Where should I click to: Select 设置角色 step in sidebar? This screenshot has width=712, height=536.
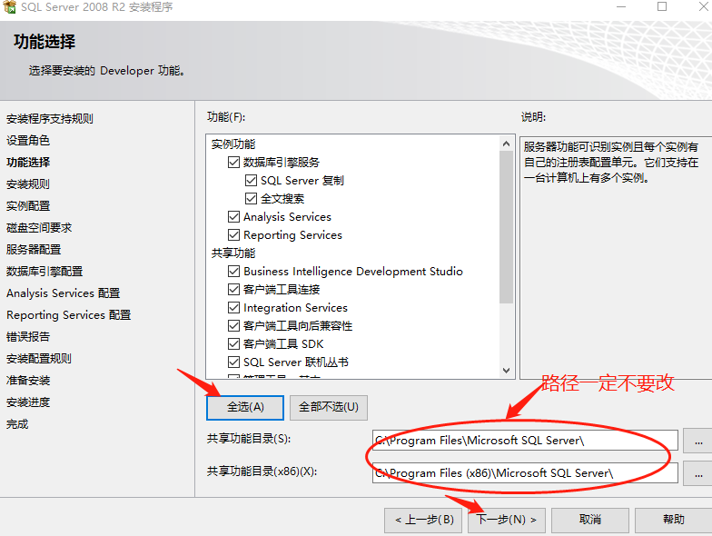[x=27, y=141]
